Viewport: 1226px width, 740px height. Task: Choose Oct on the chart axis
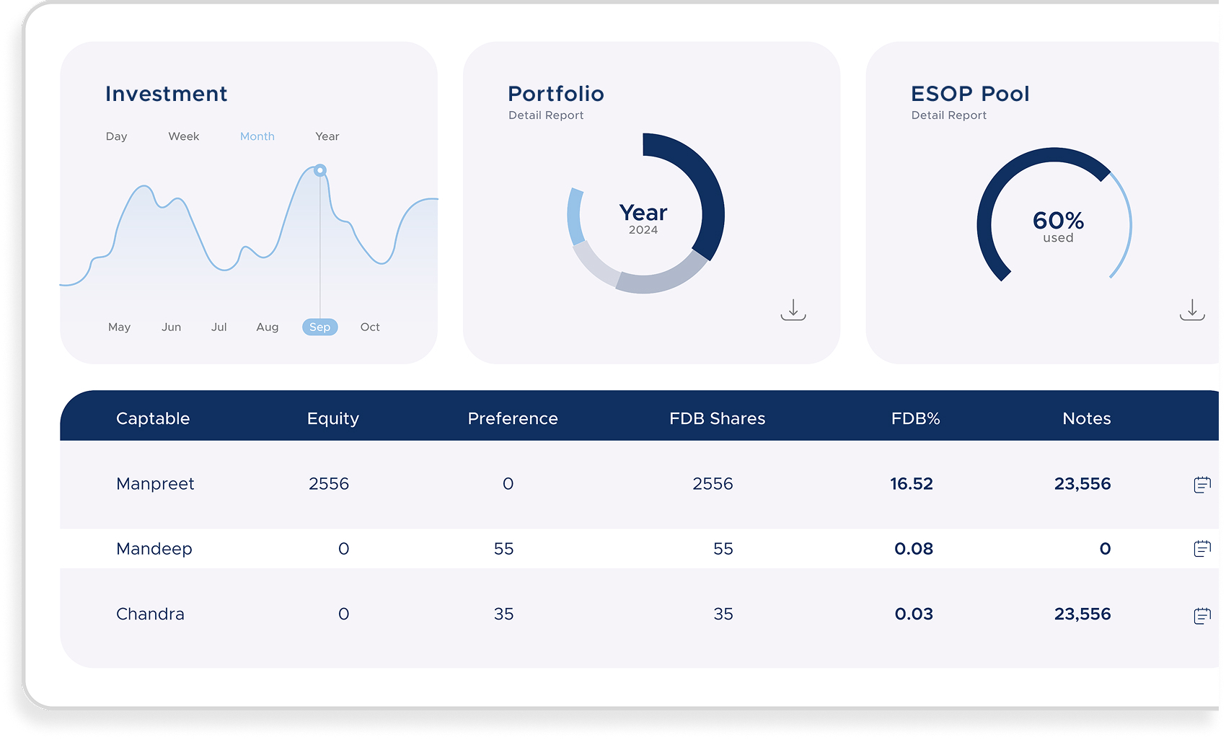point(370,327)
